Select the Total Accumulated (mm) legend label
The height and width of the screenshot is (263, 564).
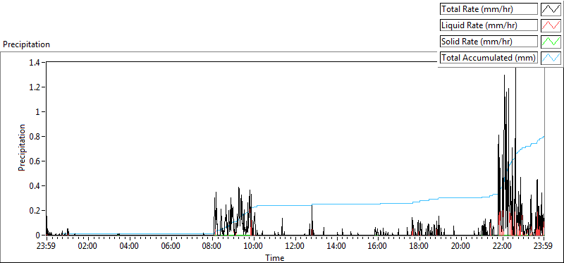click(489, 58)
